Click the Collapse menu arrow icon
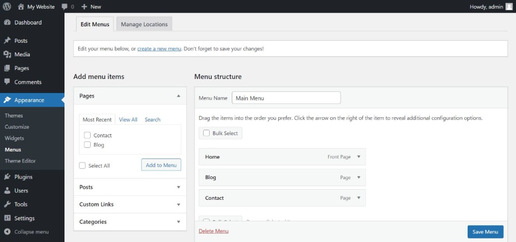Viewport: 516px width, 242px height. [x=7, y=232]
